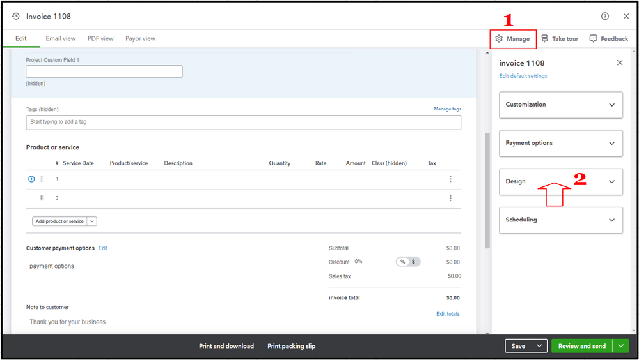Expand the Design section
Viewport: 639px width, 360px height.
pyautogui.click(x=561, y=181)
